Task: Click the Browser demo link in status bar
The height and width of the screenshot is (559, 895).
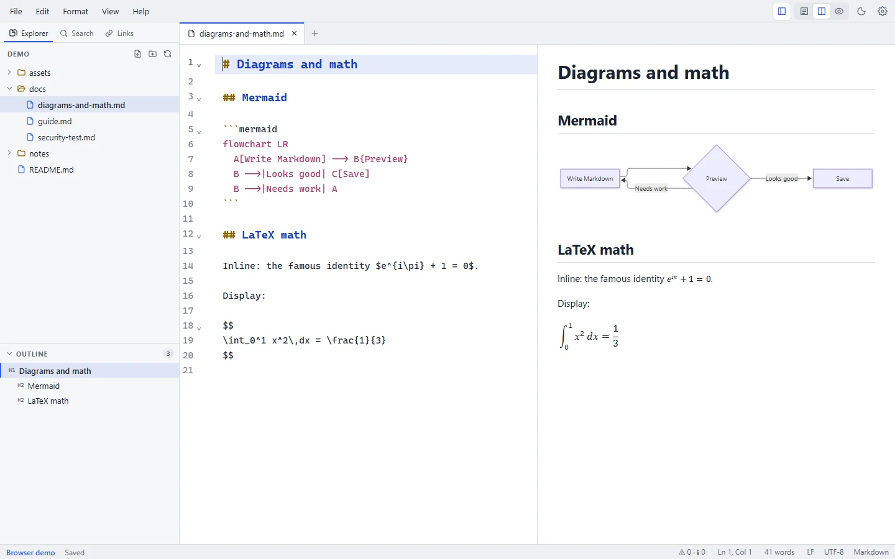Action: [x=30, y=552]
